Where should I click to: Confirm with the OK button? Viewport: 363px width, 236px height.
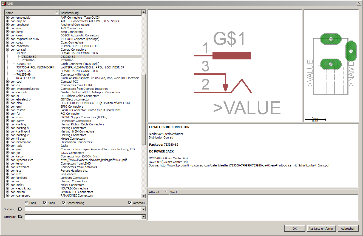294,229
